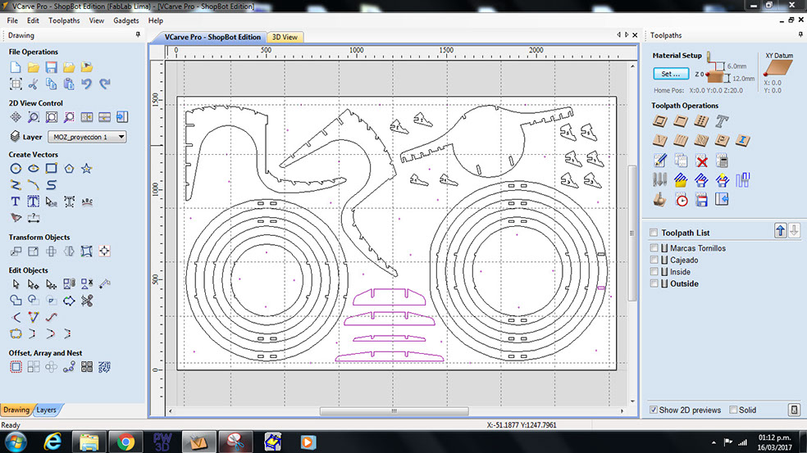Check the Cajeado toolpath
The height and width of the screenshot is (453, 807).
[654, 260]
